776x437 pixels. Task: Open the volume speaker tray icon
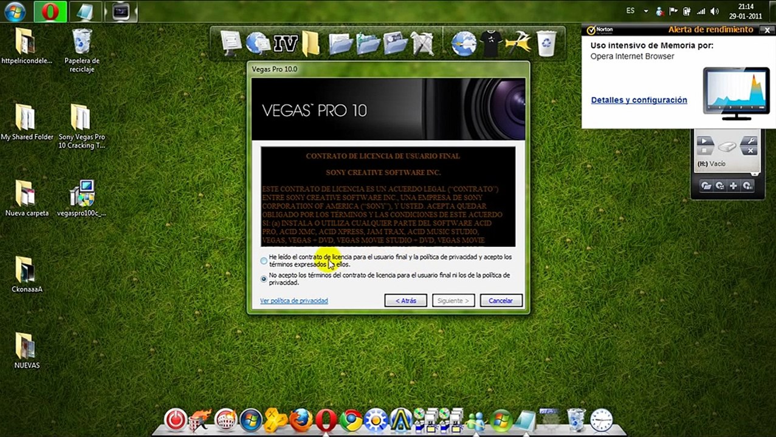715,12
